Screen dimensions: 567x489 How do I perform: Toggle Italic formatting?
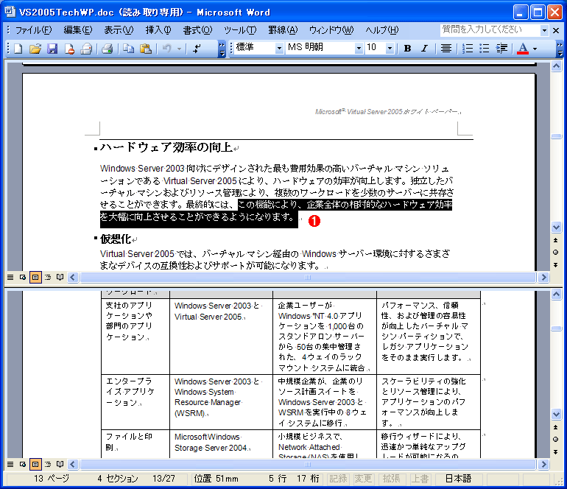tap(425, 48)
